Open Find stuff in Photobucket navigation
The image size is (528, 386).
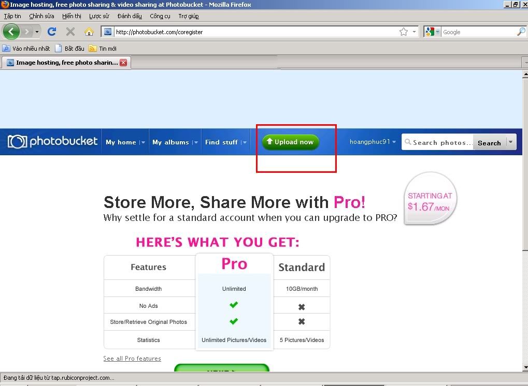(222, 142)
